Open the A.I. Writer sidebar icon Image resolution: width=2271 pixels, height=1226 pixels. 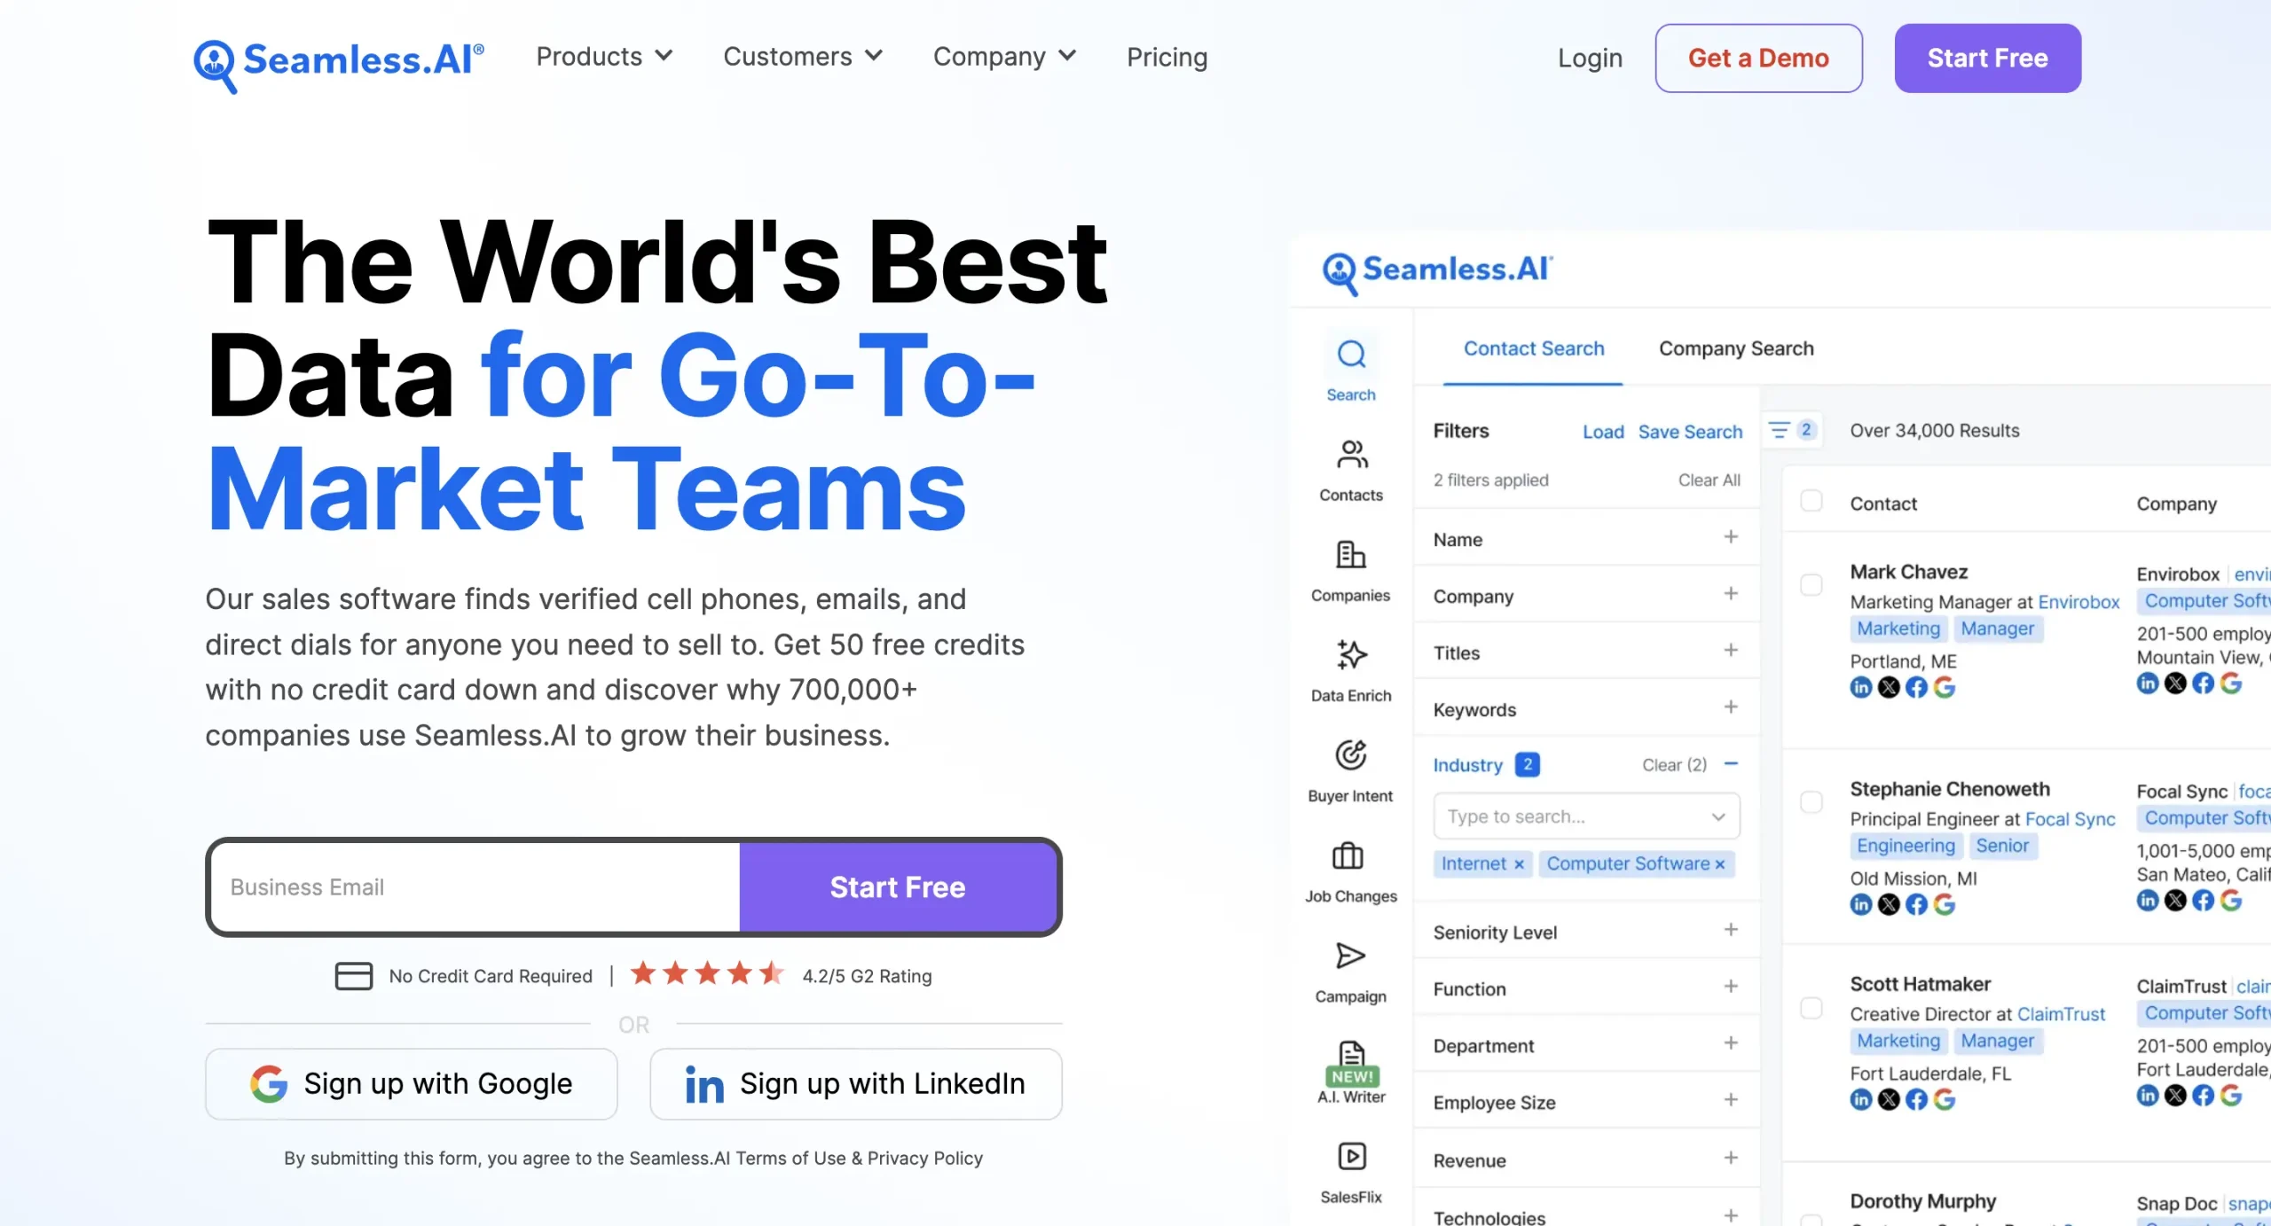click(1350, 1072)
